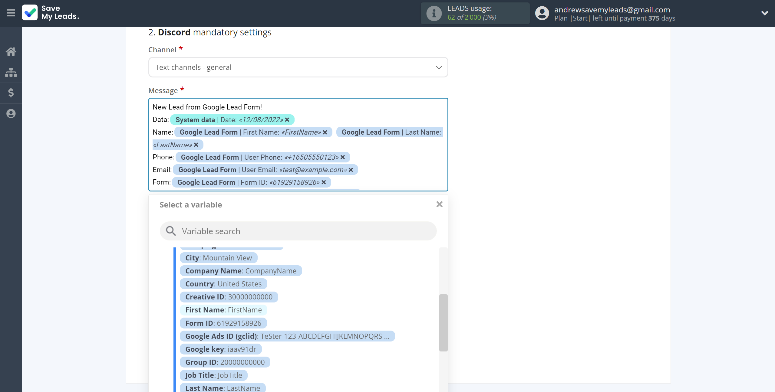Close the Select a variable panel
The image size is (775, 392).
pos(440,204)
